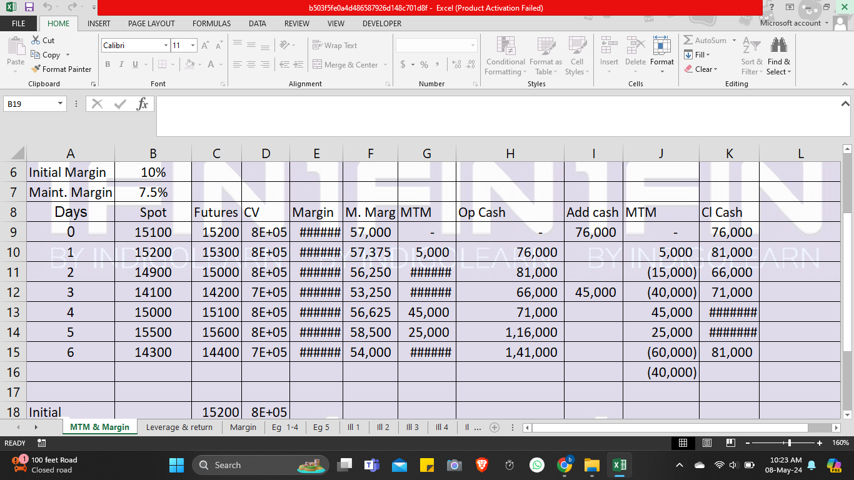
Task: Open the PAGE LAYOUT ribbon tab
Action: tap(151, 24)
